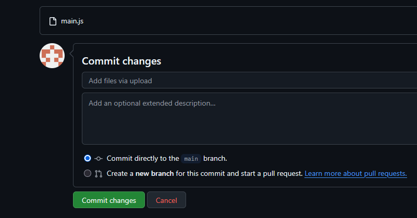This screenshot has height=218, width=417.
Task: Click the word "branch." after the main badge
Action: click(215, 158)
